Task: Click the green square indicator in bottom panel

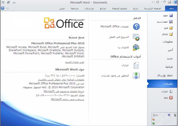Action: click(154, 123)
